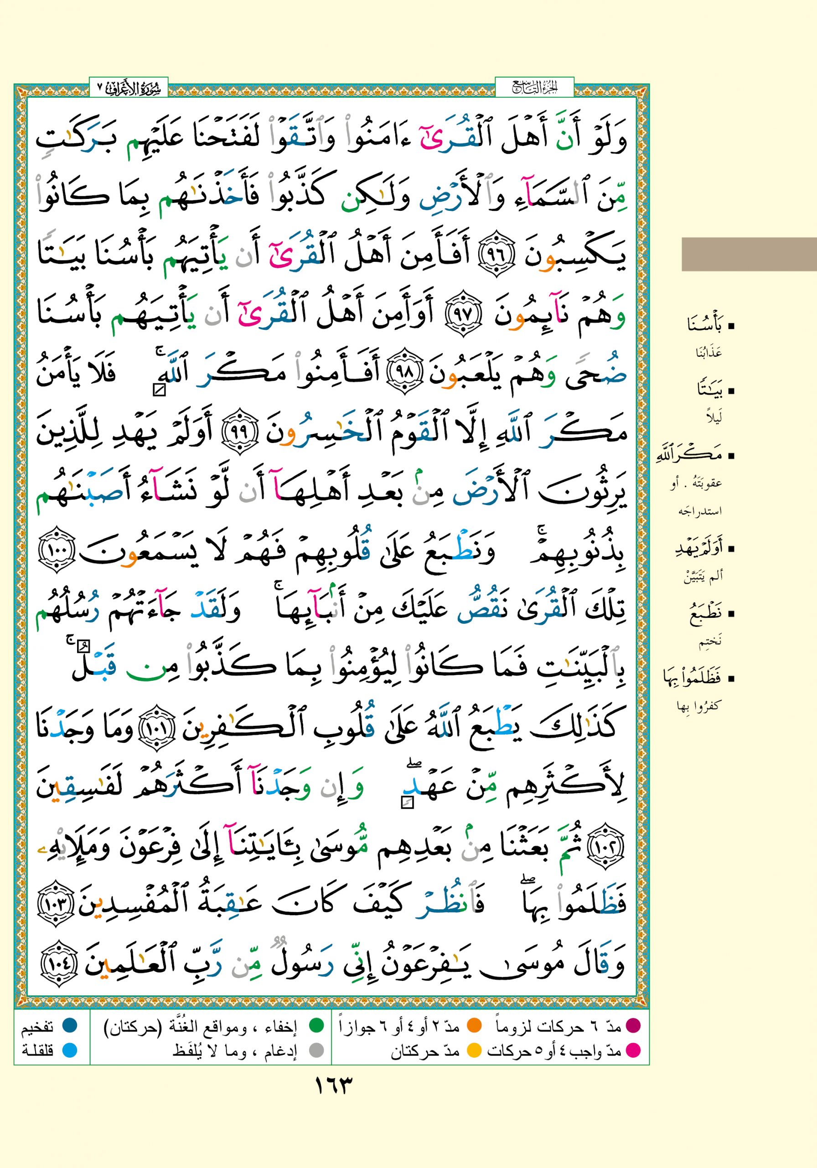Click the page number ١٦٣ at bottom
Viewport: 817px width, 1168px height.
pyautogui.click(x=333, y=1085)
